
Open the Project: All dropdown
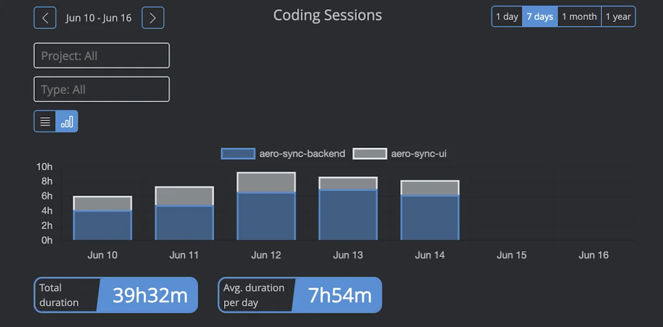(102, 56)
